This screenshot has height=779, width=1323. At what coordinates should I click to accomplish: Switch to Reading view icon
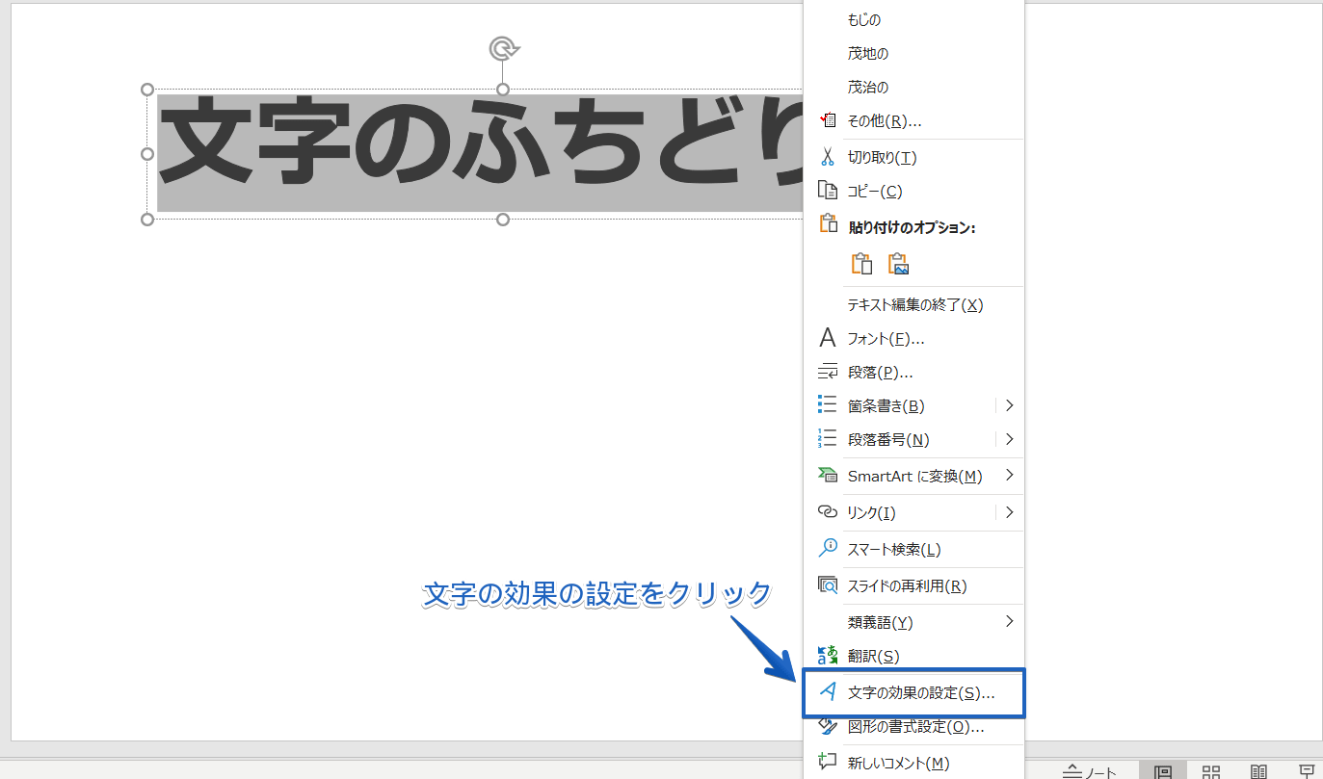[1258, 771]
